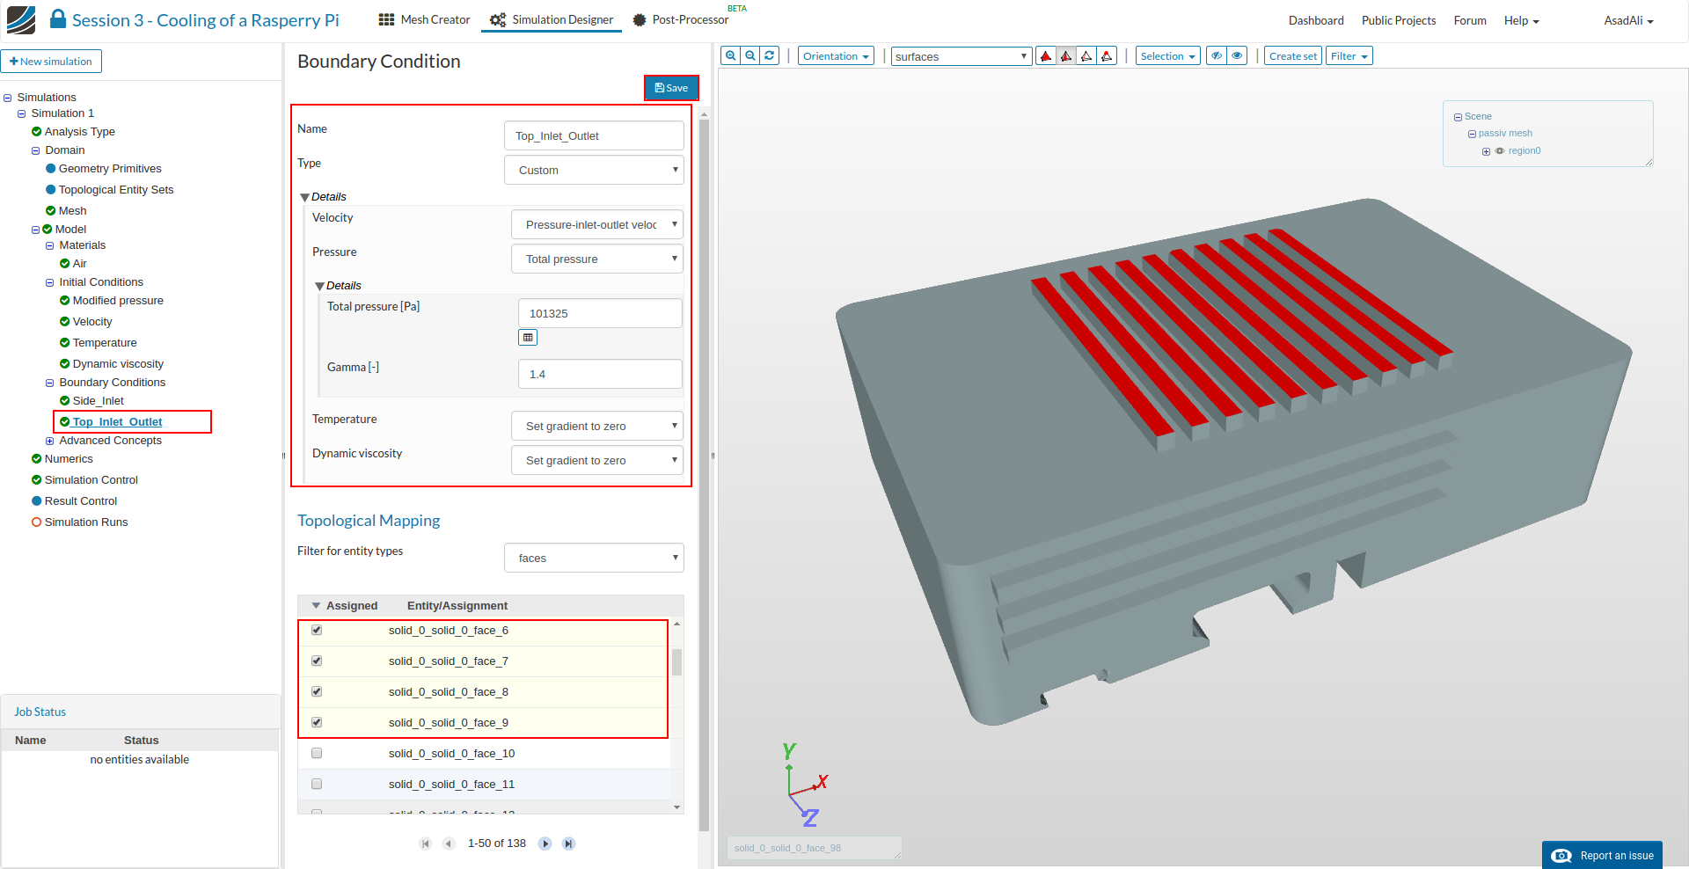Select the solid surfaces render mode icon

[1046, 56]
